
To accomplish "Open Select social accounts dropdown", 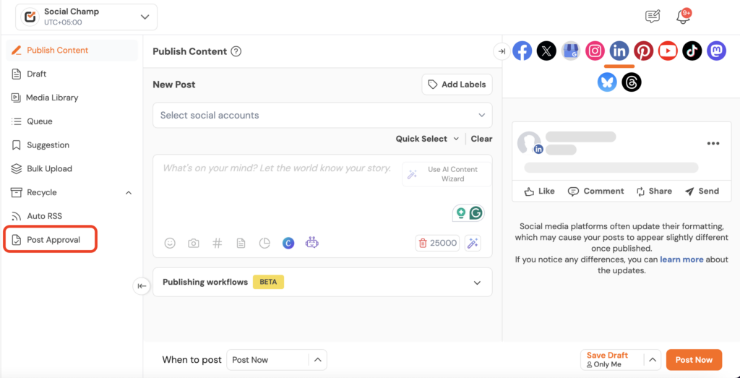I will [322, 116].
